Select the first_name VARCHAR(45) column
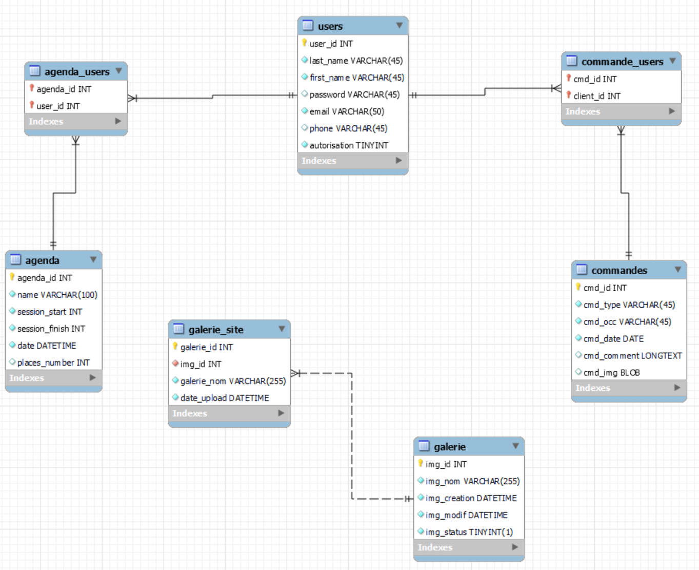 [x=353, y=78]
